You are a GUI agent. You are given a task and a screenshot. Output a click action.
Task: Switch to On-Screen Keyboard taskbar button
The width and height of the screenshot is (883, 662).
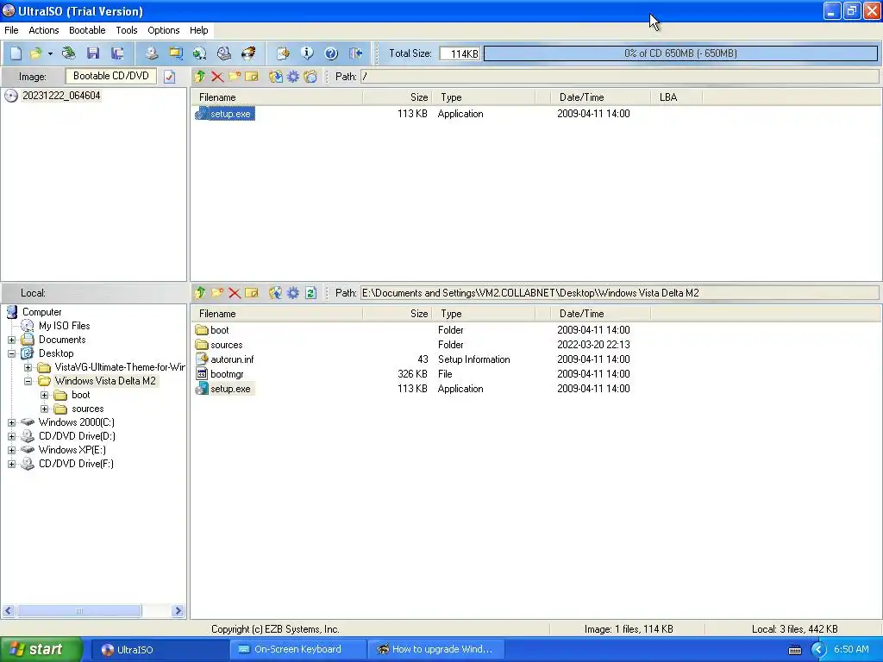pos(298,649)
